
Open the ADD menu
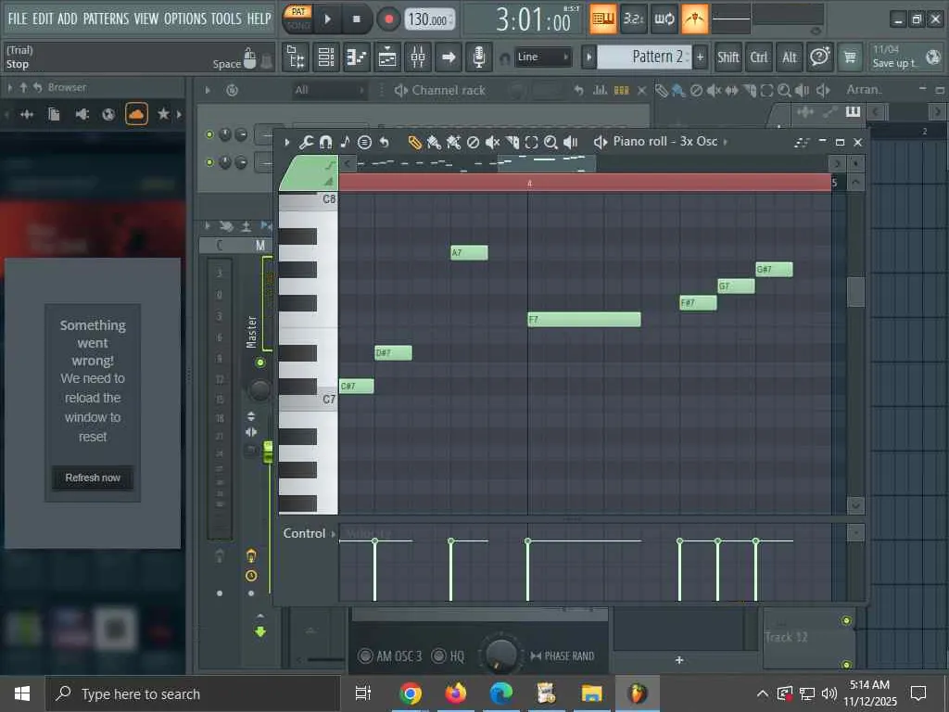pos(67,19)
